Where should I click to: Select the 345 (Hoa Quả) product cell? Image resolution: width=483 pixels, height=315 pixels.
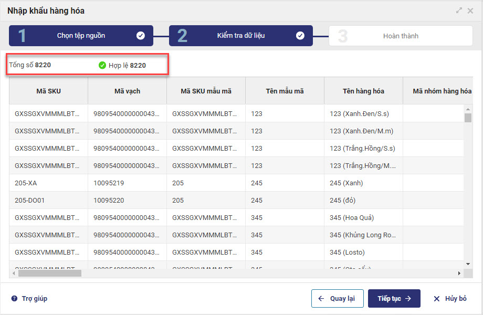tap(352, 218)
